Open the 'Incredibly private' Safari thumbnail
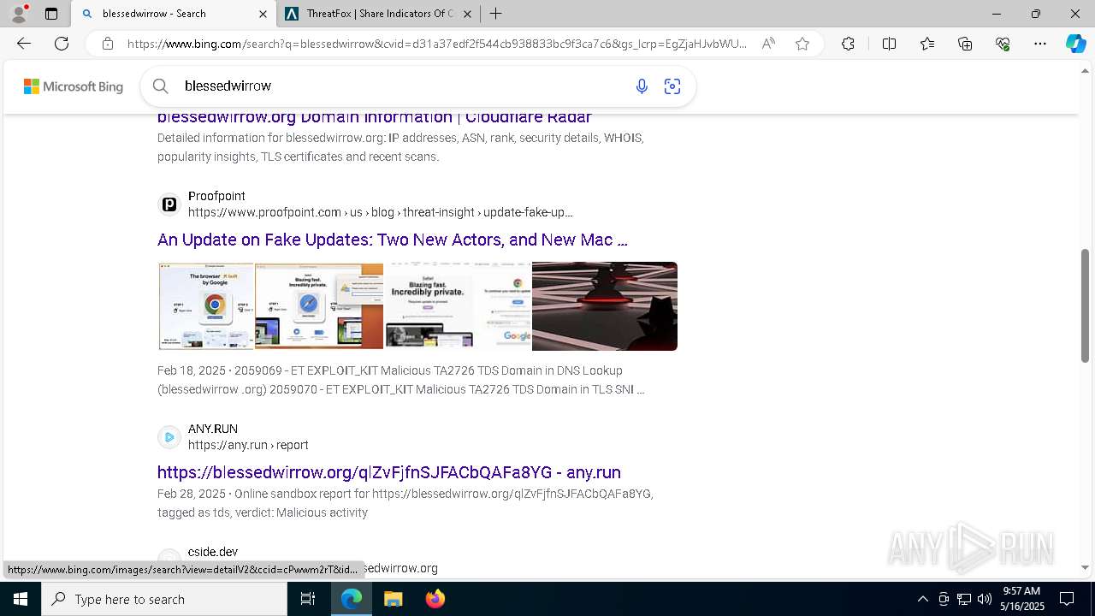Viewport: 1095px width, 616px height. click(429, 306)
